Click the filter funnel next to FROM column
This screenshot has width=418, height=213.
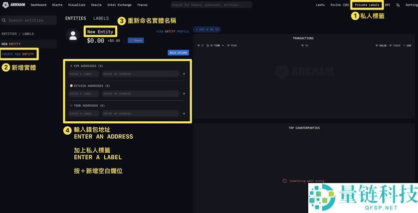click(x=228, y=45)
